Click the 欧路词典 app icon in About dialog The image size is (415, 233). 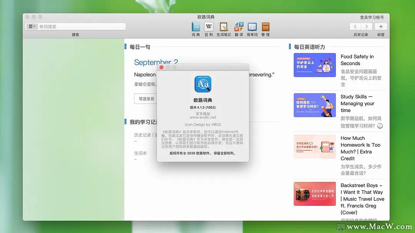(203, 84)
